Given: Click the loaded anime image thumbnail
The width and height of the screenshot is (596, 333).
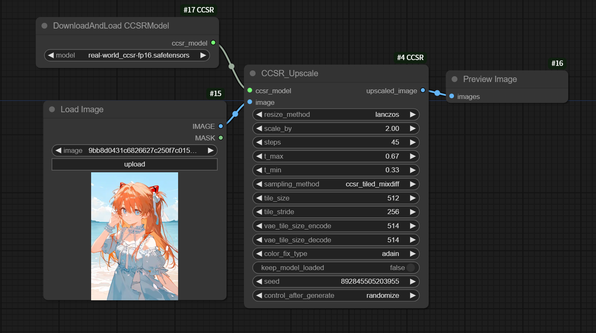Looking at the screenshot, I should (x=135, y=236).
